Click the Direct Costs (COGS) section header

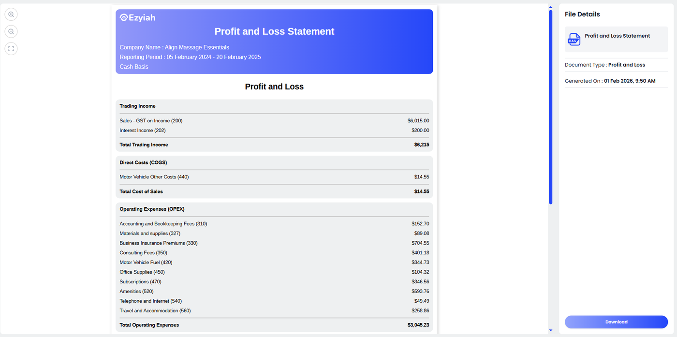point(143,162)
